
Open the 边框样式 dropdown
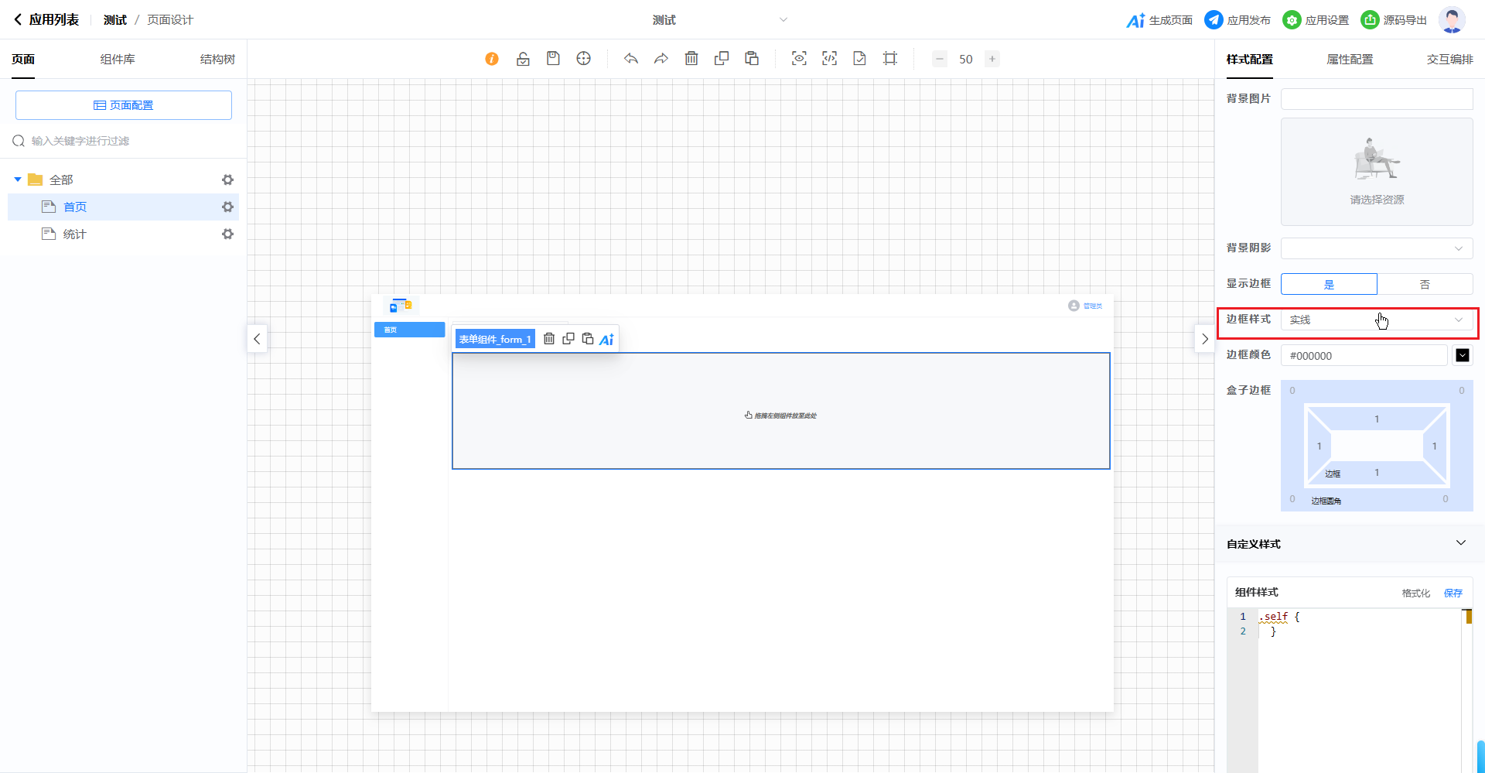[x=1377, y=320]
